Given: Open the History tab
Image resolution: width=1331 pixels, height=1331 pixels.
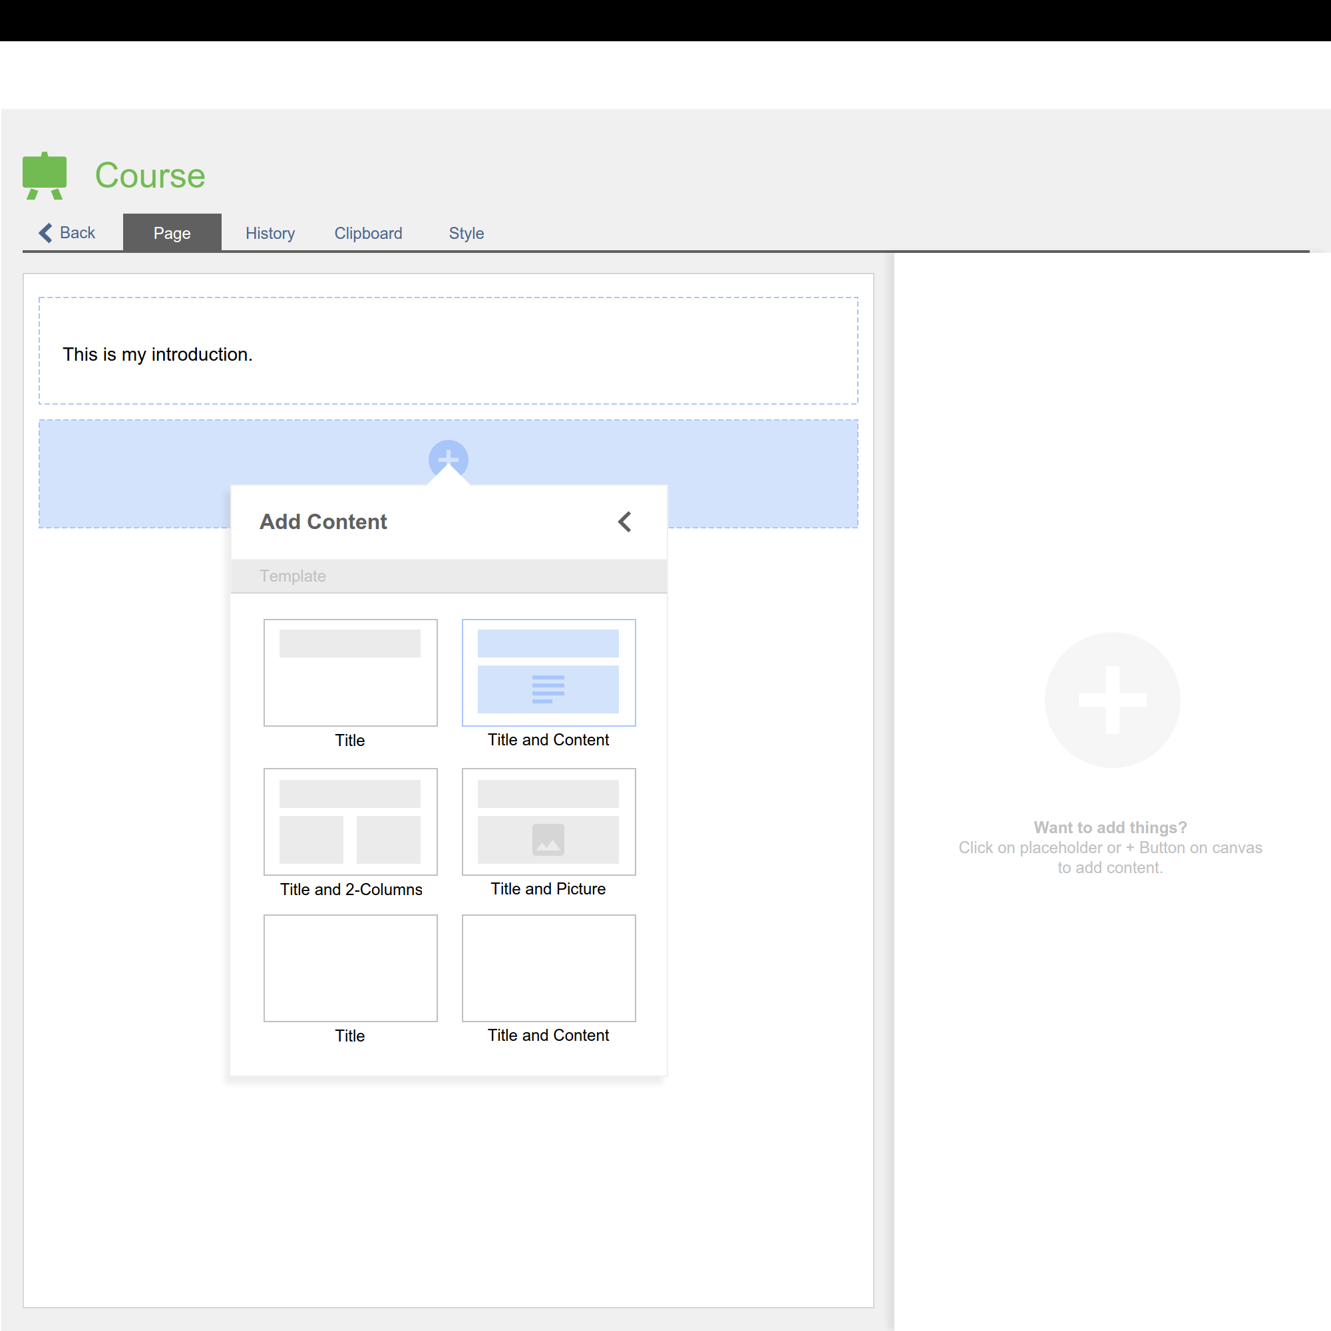Looking at the screenshot, I should (x=270, y=233).
